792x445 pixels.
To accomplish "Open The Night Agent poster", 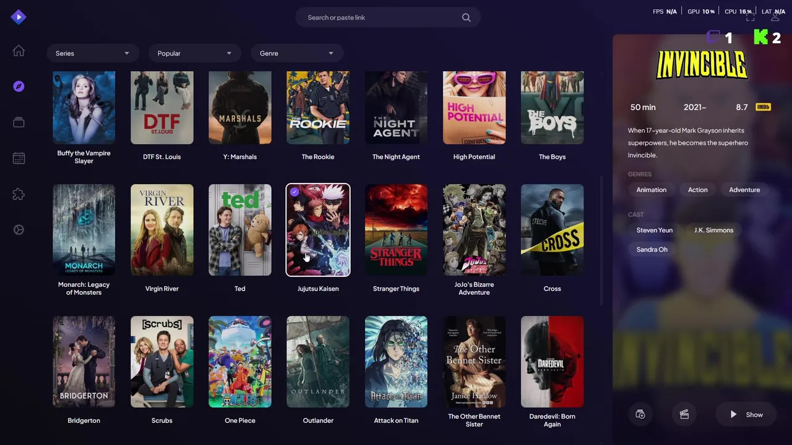I will (396, 108).
